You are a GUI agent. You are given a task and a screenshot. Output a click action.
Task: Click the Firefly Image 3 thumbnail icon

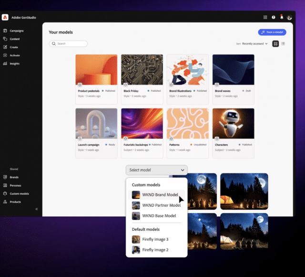(x=136, y=239)
